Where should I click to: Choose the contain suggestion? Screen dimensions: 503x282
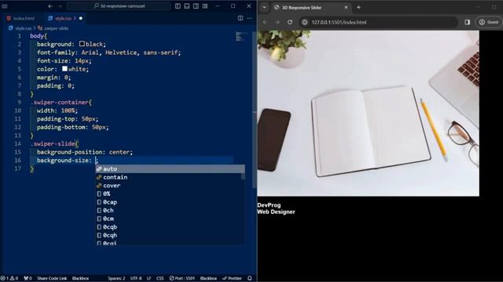tap(170, 177)
